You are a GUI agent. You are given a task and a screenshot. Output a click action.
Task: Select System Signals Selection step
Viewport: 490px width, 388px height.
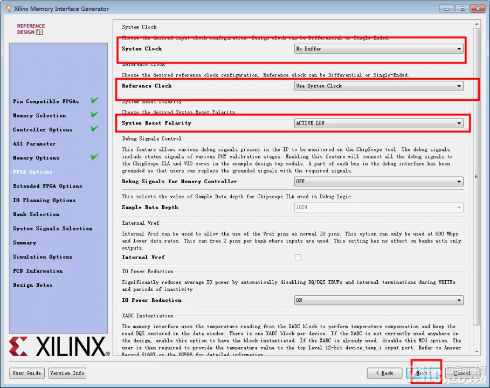52,228
